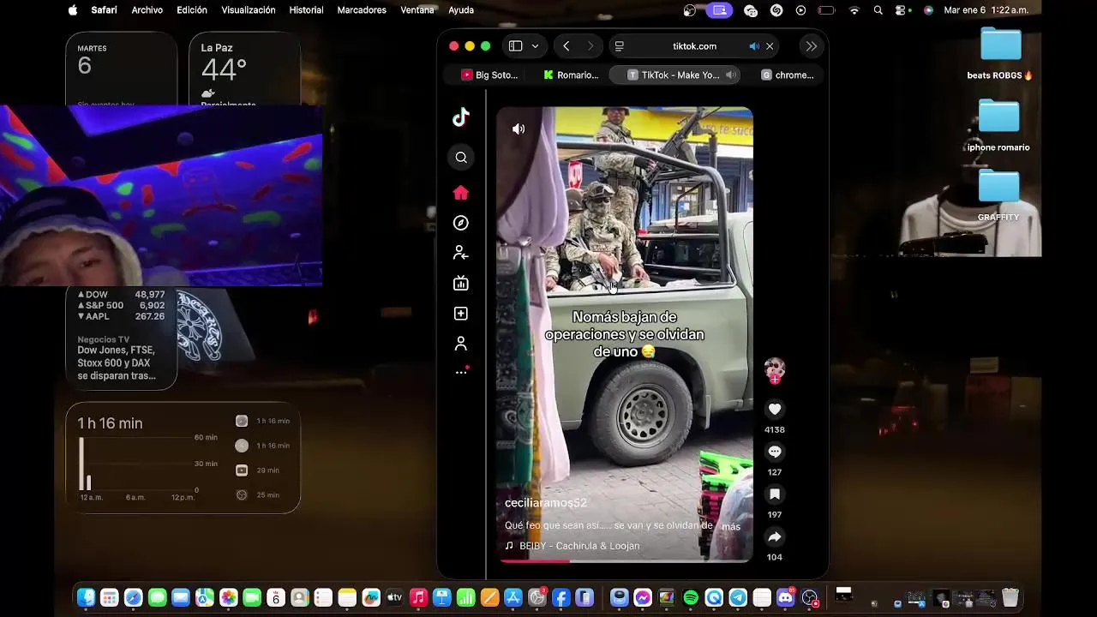Expand video caption with 'más'

pyautogui.click(x=731, y=526)
